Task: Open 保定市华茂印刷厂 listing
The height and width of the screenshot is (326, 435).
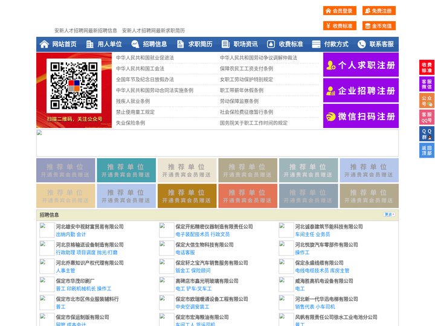Action: coord(75,281)
